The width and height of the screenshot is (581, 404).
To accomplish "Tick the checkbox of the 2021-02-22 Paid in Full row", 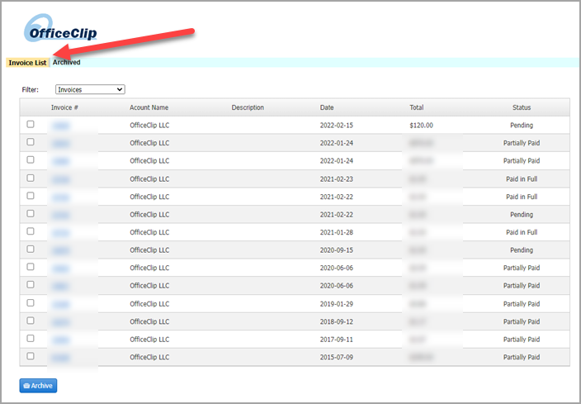I will pyautogui.click(x=31, y=196).
